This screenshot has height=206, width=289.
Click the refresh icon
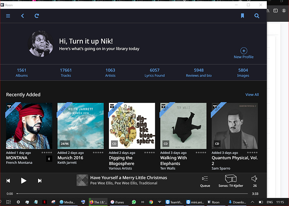coord(37,16)
